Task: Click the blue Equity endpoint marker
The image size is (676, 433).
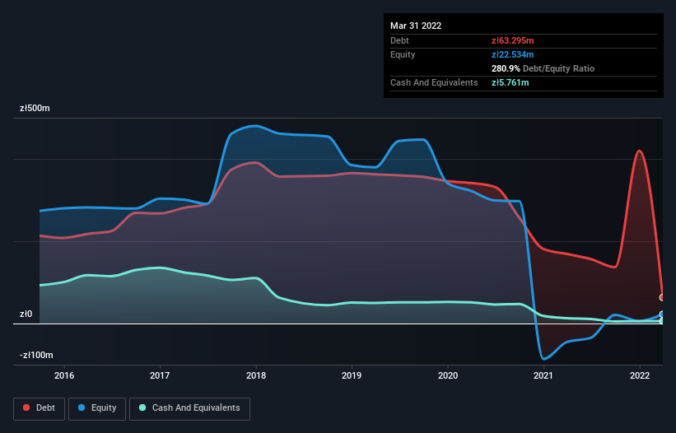Action: click(x=662, y=314)
